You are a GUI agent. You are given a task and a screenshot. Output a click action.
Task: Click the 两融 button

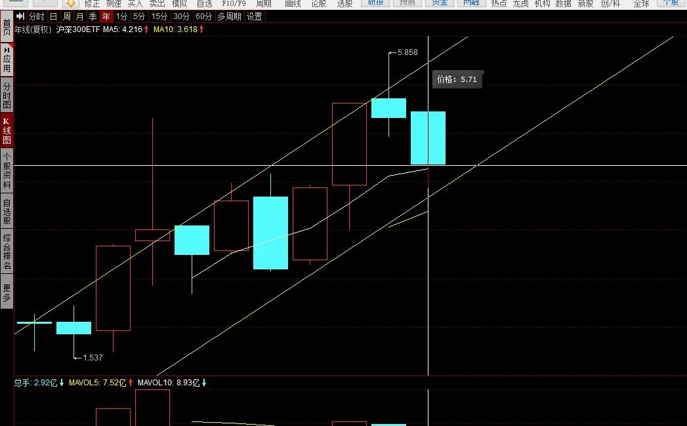pos(471,3)
